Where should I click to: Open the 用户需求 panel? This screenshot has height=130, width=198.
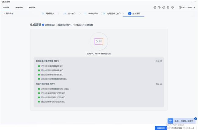(8, 13)
